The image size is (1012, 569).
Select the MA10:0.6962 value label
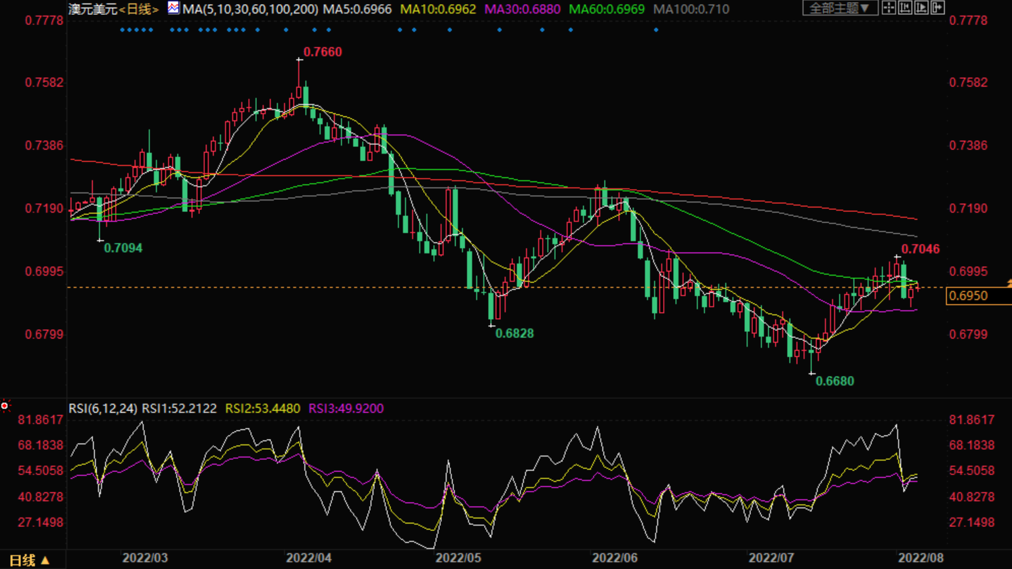438,9
